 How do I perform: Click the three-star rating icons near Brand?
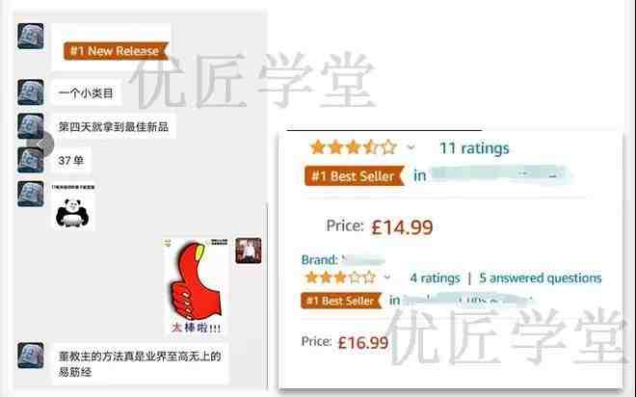coord(340,278)
